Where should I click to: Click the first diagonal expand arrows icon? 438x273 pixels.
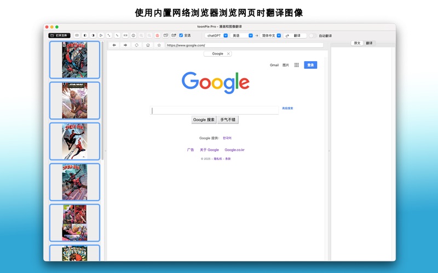(109, 35)
